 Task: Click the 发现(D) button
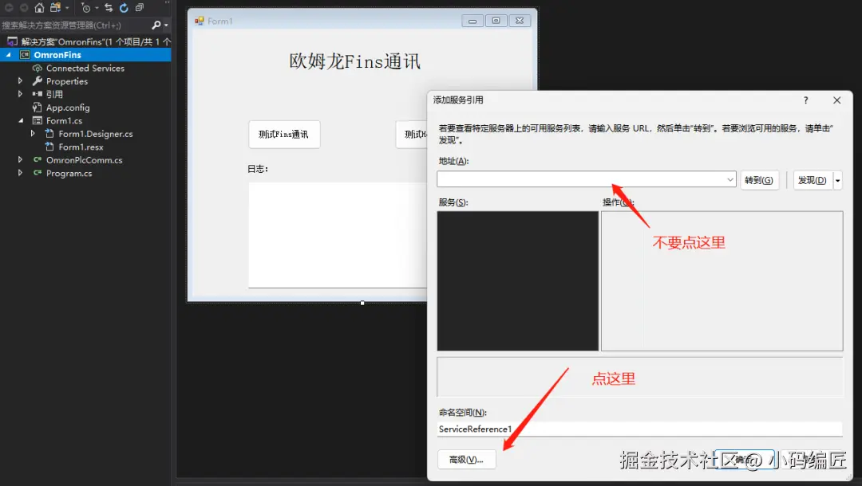coord(813,180)
